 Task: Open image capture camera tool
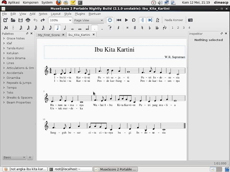tap(190, 20)
